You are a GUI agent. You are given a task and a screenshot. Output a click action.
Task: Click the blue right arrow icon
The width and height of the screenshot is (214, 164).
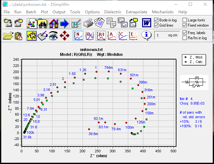point(64,23)
